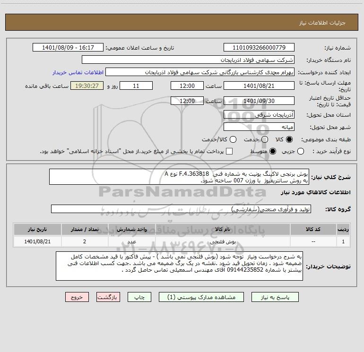Image resolution: width=364 pixels, height=352 pixels.
Task: Select the کالا radio button
Action: 289,139
